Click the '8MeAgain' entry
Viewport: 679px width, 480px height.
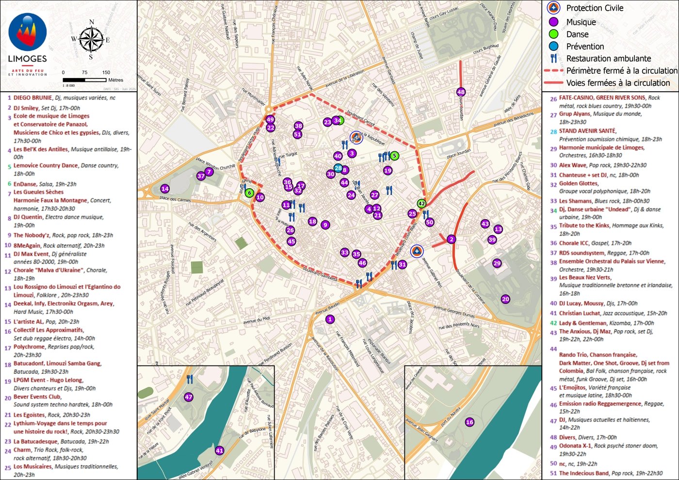tap(58, 246)
